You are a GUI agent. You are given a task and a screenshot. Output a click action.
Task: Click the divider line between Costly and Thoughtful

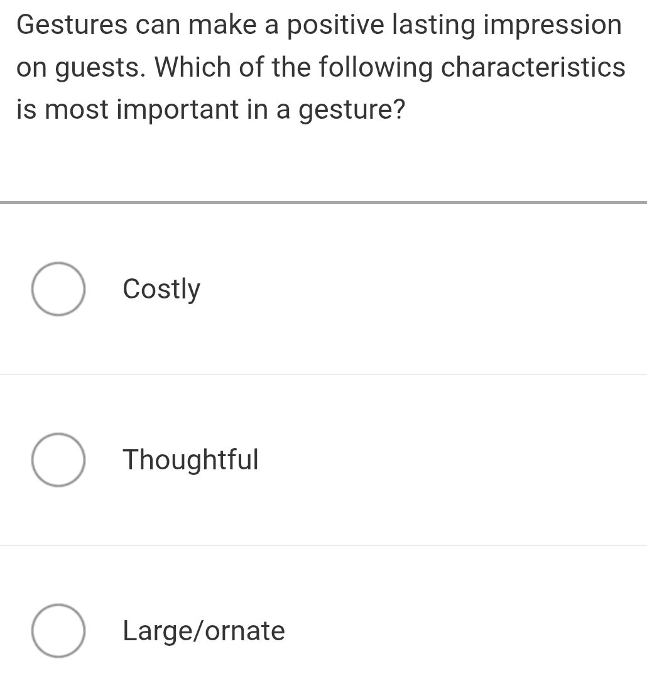point(323,374)
